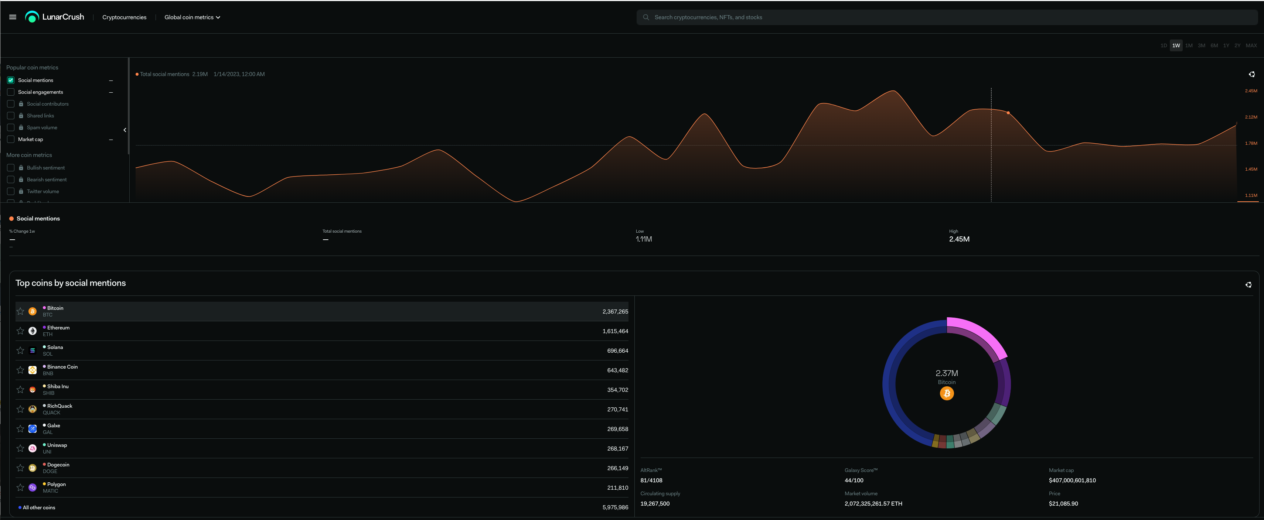The height and width of the screenshot is (520, 1264).
Task: Favorite Bitcoin with its star icon
Action: point(20,311)
